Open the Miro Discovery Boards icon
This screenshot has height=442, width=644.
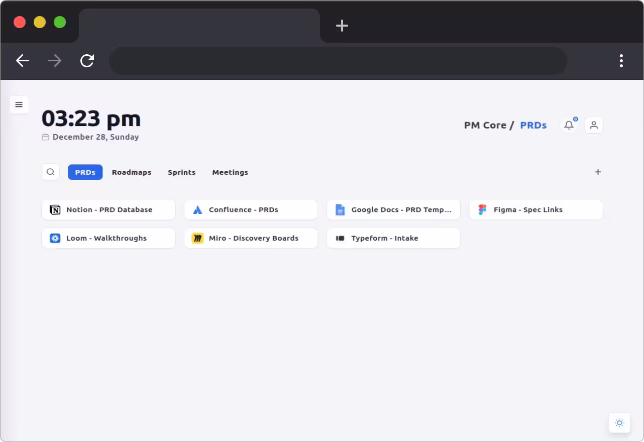click(x=197, y=238)
